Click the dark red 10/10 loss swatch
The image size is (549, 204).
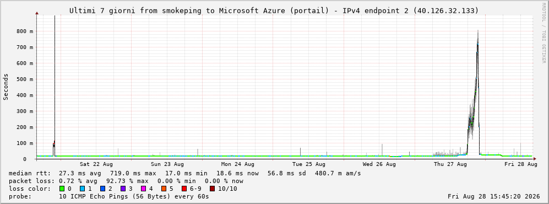(212, 189)
